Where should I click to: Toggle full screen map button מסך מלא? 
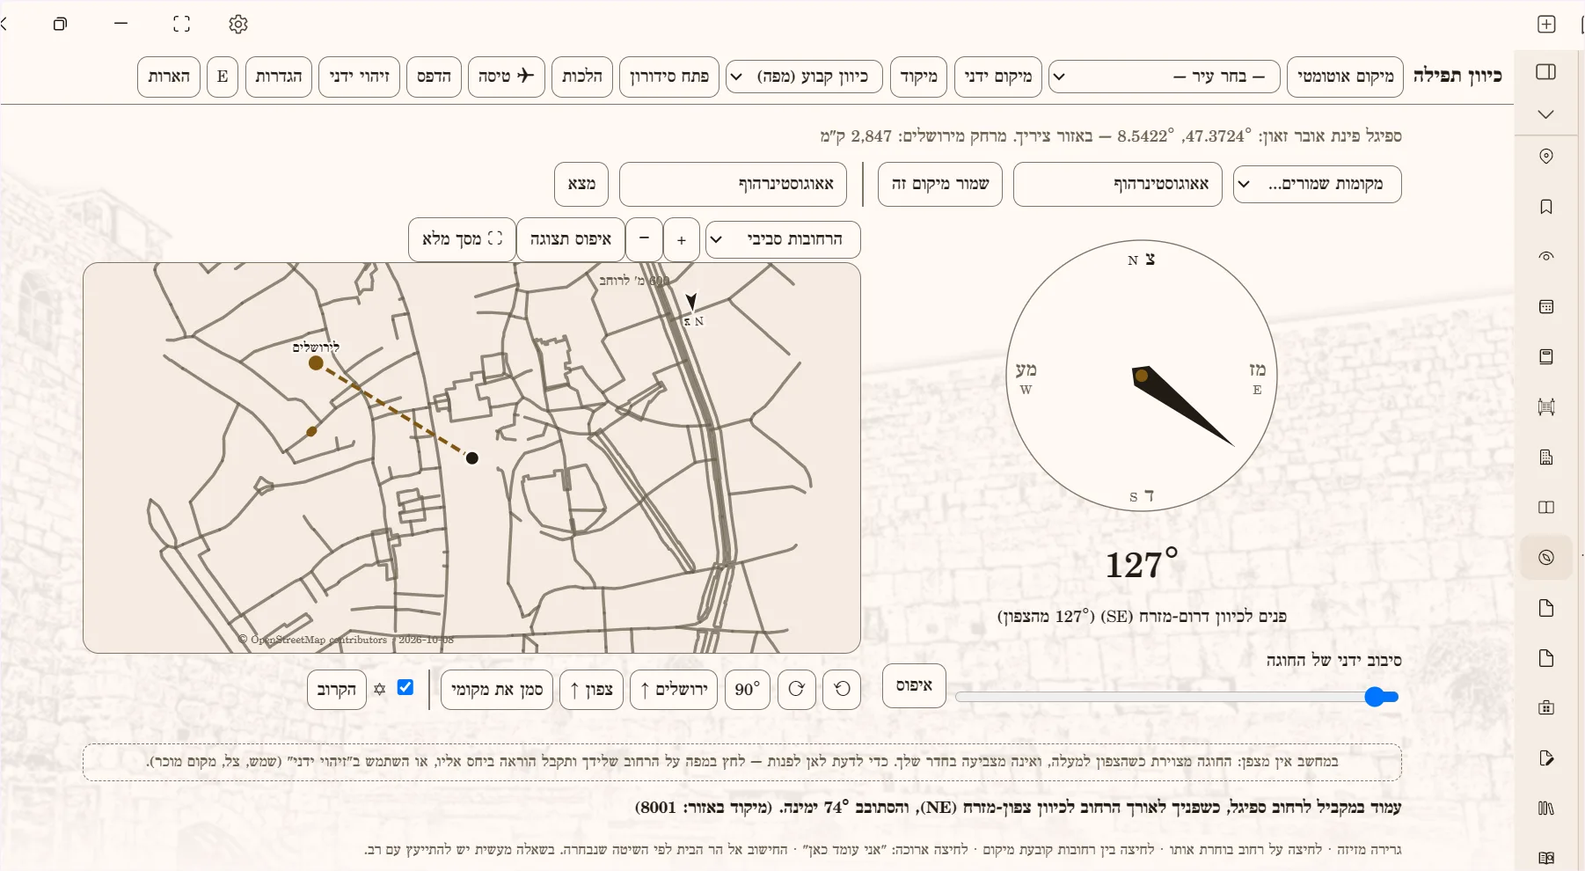coord(463,239)
